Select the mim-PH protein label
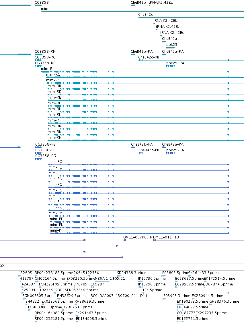Screen dimensions: 244x323 [x=55, y=196]
